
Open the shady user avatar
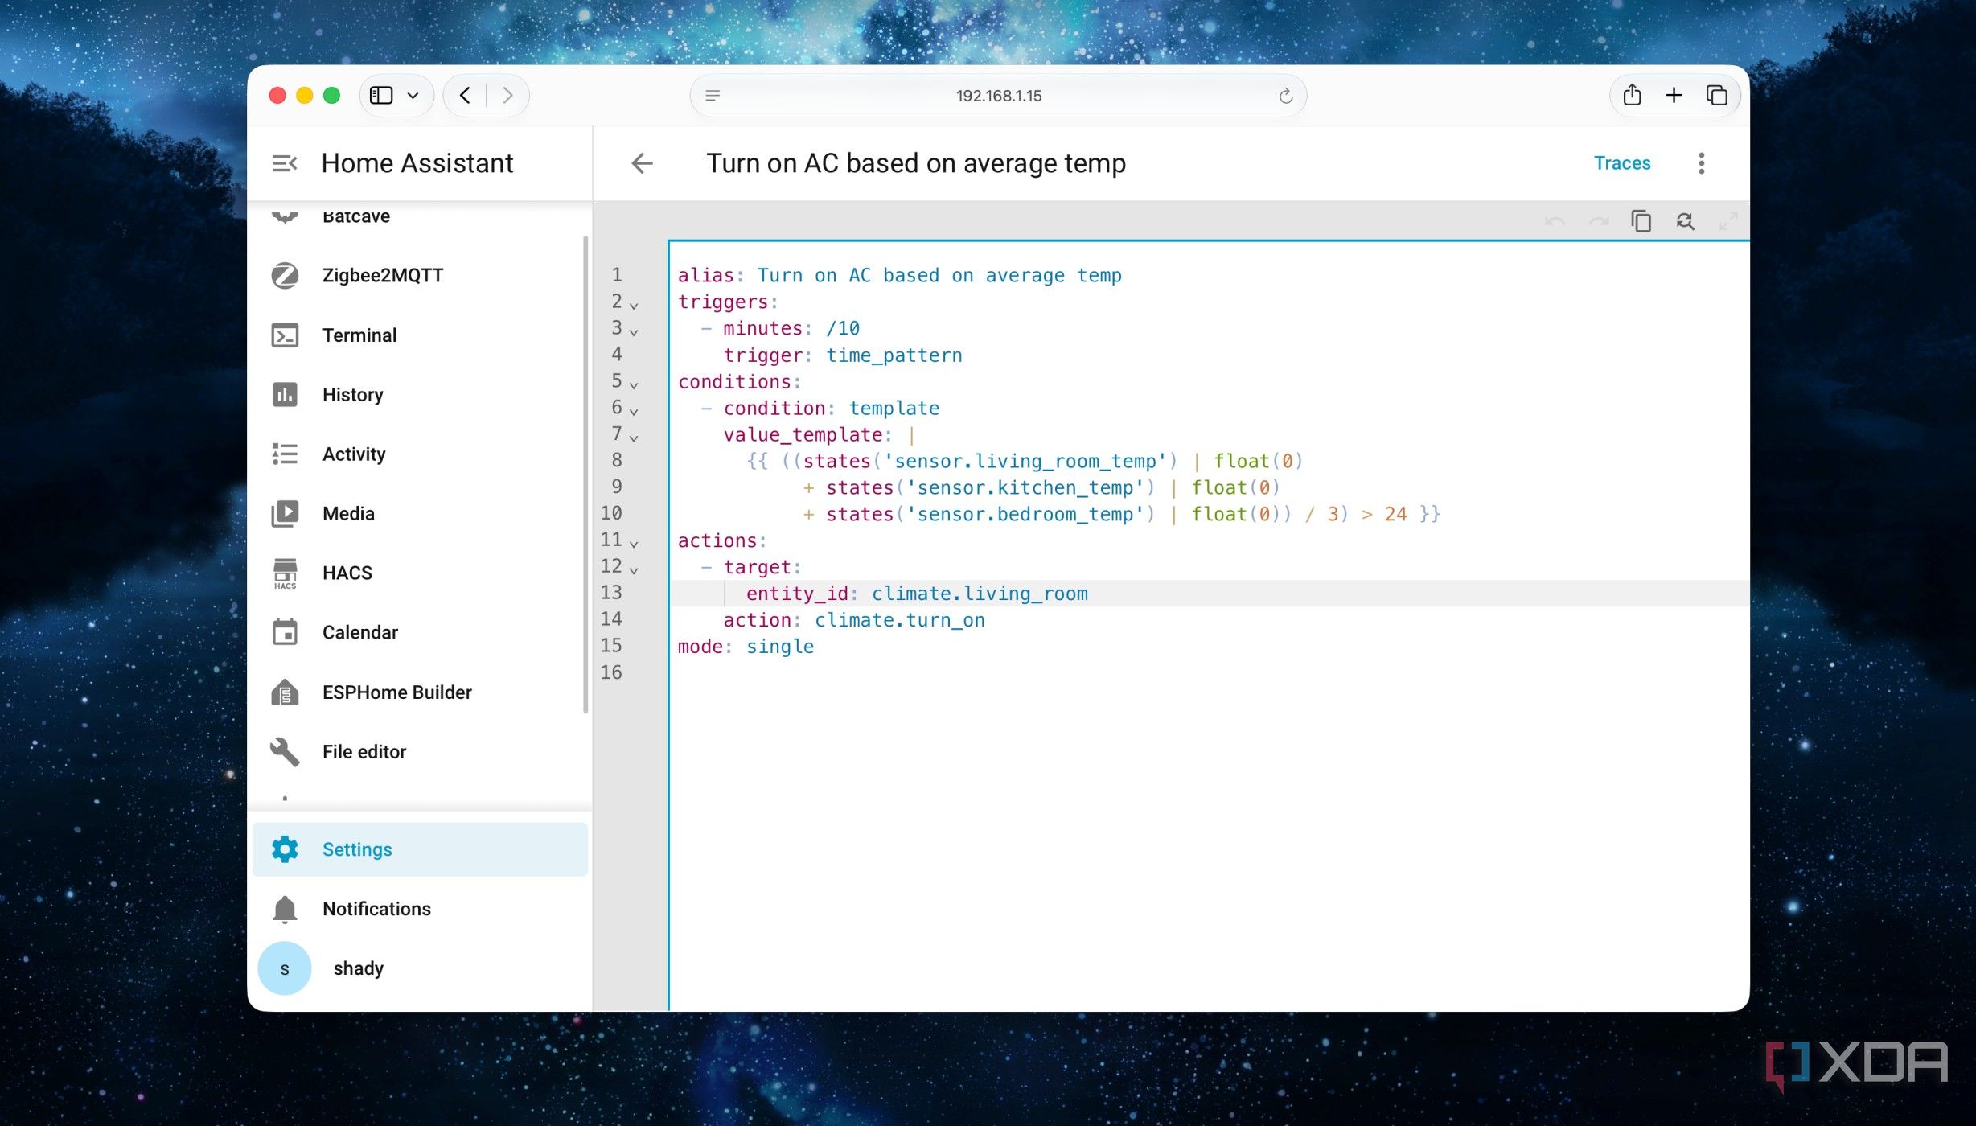[x=285, y=968]
